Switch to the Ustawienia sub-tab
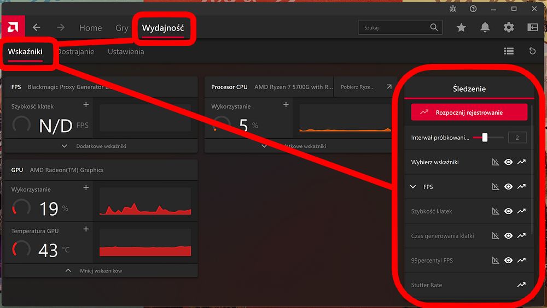 pyautogui.click(x=126, y=51)
